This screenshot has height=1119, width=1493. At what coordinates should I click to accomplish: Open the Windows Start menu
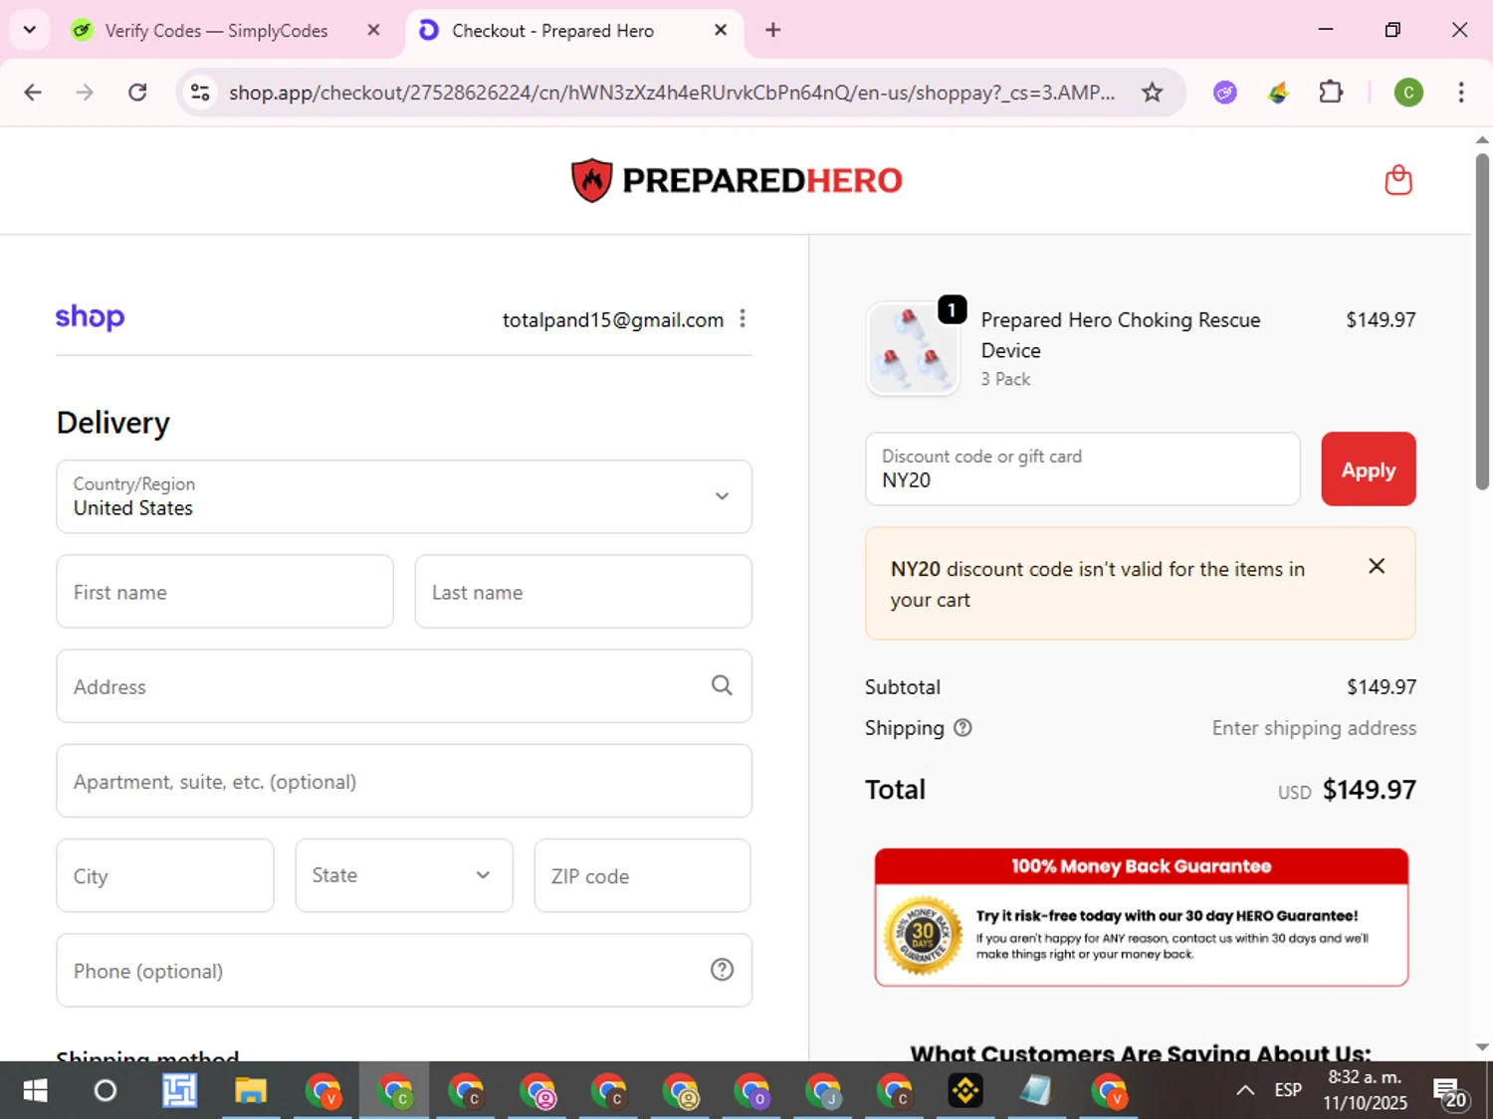point(35,1091)
